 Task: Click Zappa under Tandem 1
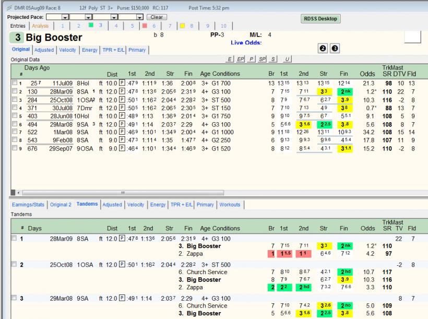195,254
